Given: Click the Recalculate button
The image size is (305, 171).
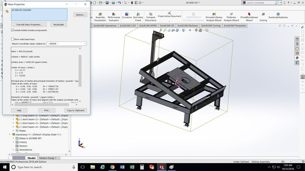Looking at the screenshot, I should pyautogui.click(x=59, y=25).
